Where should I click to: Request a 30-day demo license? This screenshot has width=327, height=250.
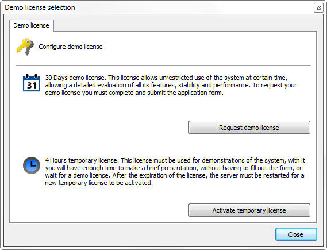click(249, 128)
